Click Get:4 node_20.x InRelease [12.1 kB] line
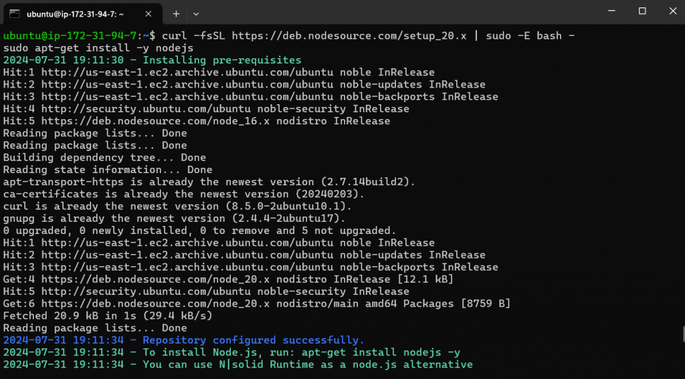The image size is (685, 379). (x=228, y=279)
